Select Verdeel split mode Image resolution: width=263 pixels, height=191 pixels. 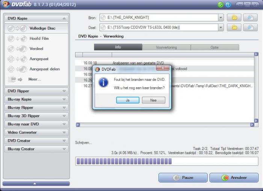tap(36, 49)
